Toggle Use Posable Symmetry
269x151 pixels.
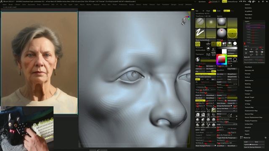coord(206,77)
